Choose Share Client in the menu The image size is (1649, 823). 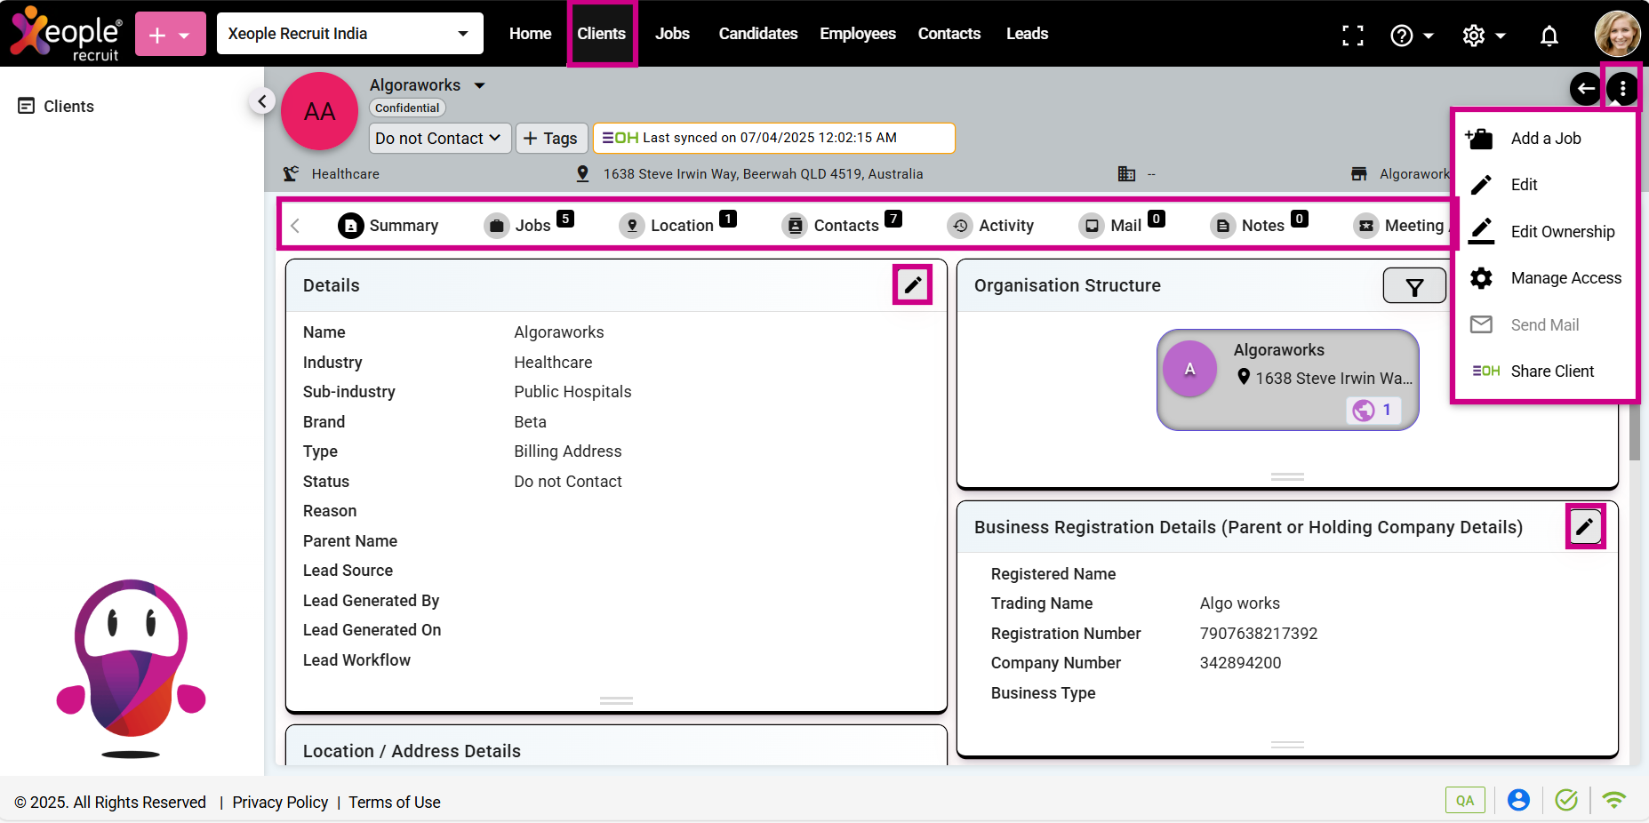tap(1551, 372)
